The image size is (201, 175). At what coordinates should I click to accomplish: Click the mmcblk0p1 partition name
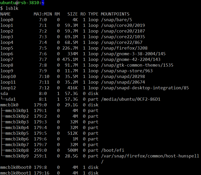[17, 110]
